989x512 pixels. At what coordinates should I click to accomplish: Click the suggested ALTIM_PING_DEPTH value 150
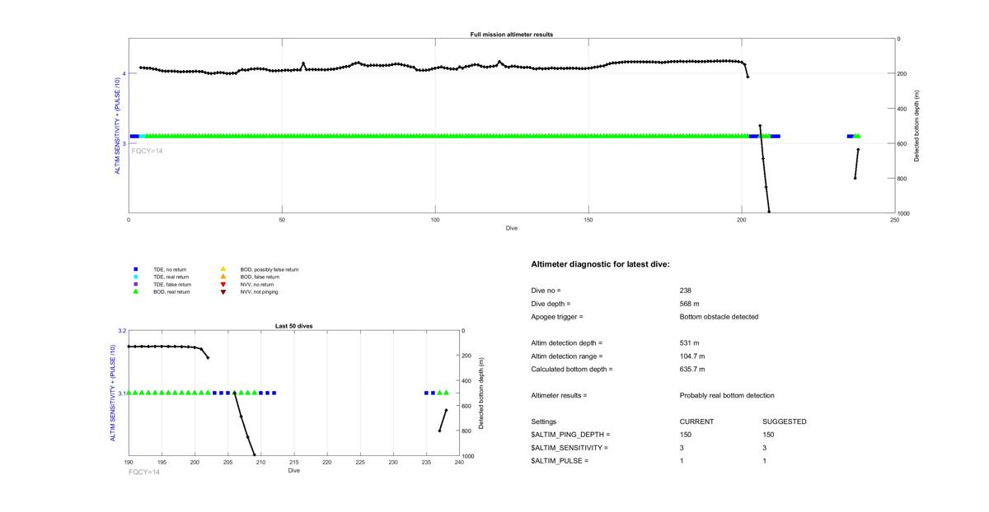pos(768,435)
